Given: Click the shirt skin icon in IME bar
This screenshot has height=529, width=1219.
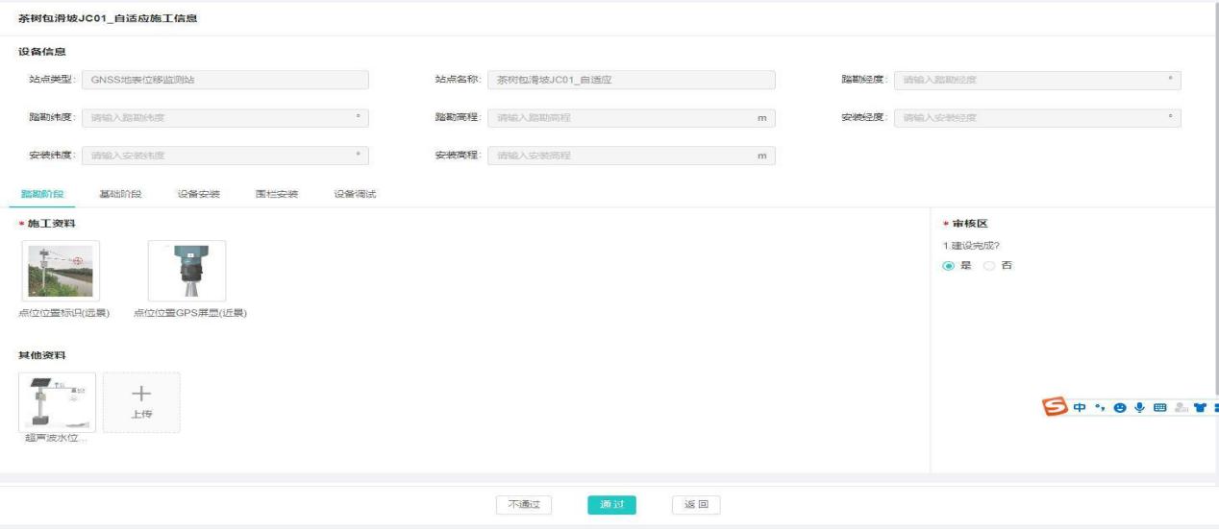Looking at the screenshot, I should pos(1199,407).
